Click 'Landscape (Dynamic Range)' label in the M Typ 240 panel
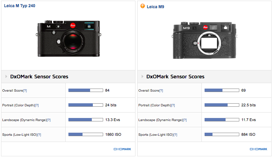This screenshot has width=273, height=158. coord(24,120)
